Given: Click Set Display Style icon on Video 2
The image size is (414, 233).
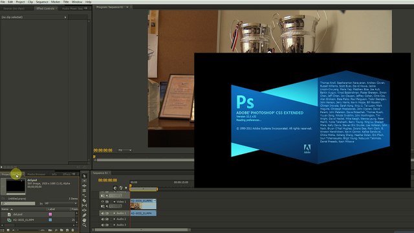Looking at the screenshot, I should point(102,195).
